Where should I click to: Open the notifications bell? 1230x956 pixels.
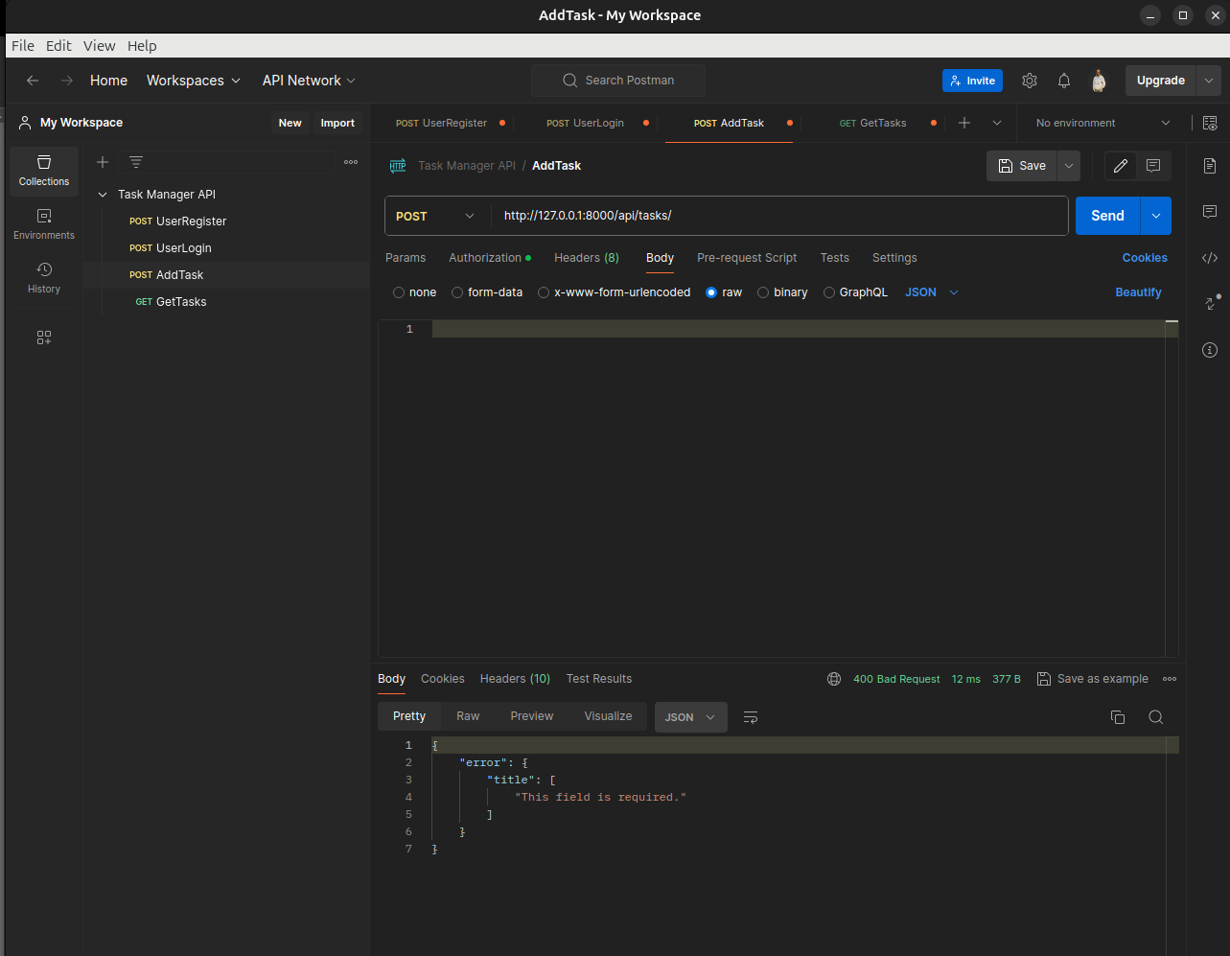tap(1064, 81)
